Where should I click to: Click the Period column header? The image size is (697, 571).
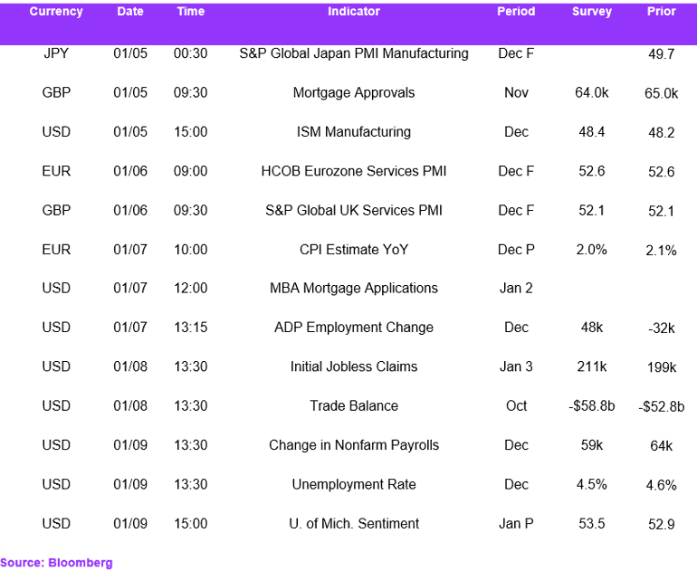(516, 12)
